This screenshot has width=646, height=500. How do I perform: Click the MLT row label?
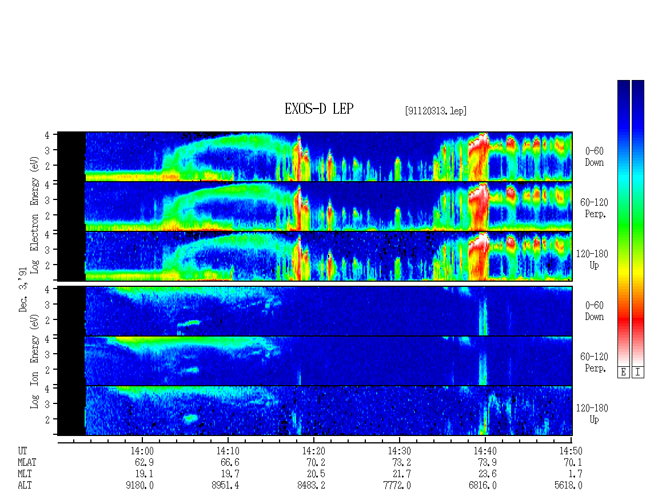(25, 474)
